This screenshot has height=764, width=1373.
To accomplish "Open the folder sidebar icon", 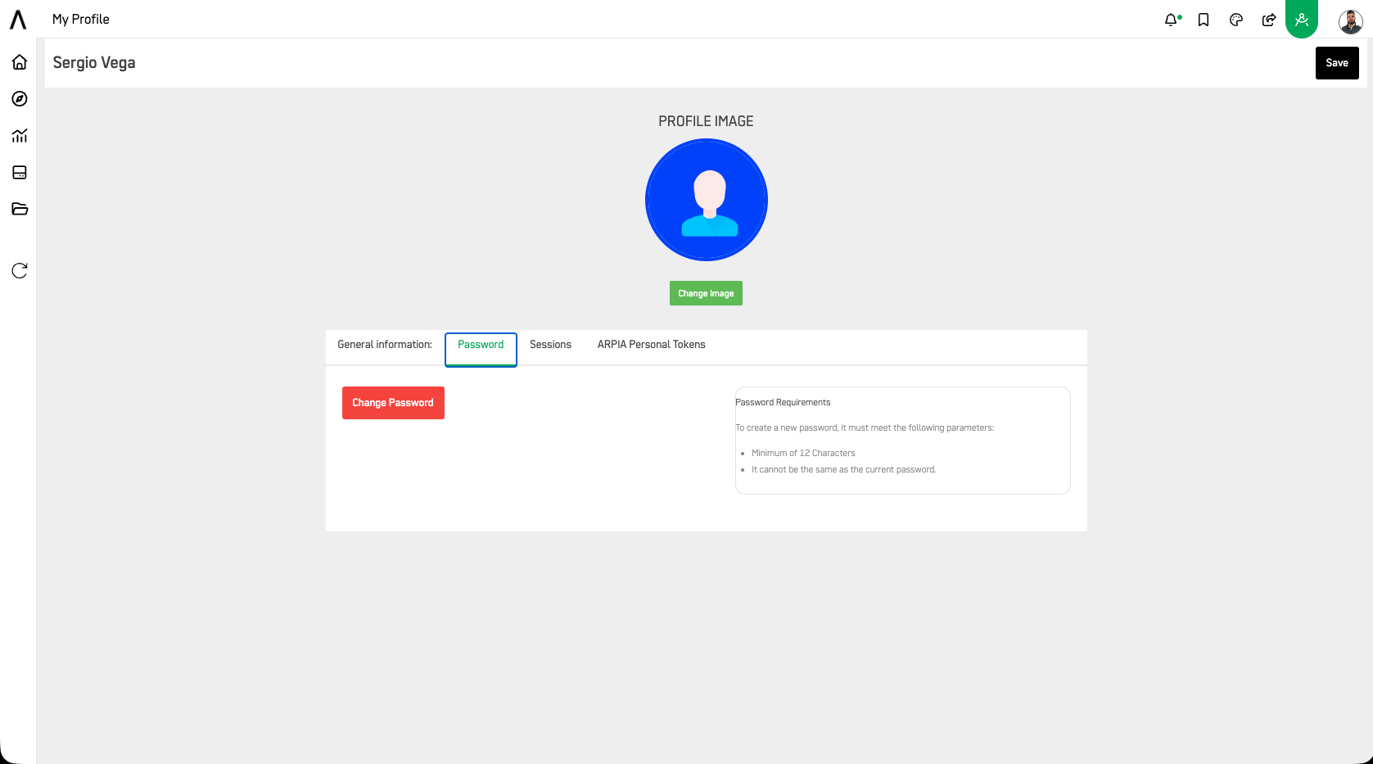I will (20, 210).
